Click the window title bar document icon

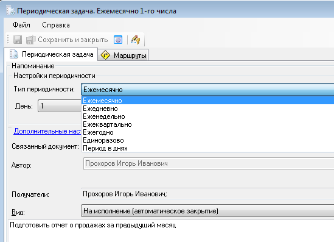10,11
